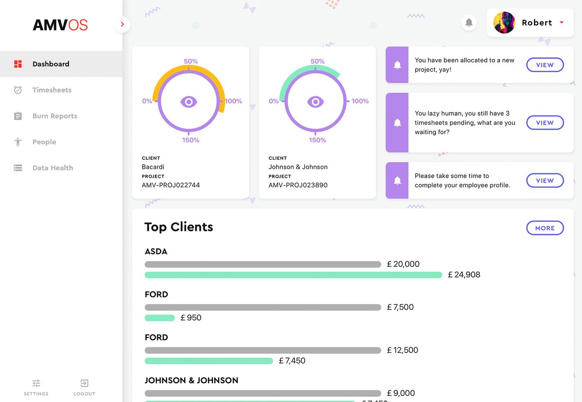Click VIEW for the new project notification
This screenshot has width=582, height=402.
(x=545, y=65)
